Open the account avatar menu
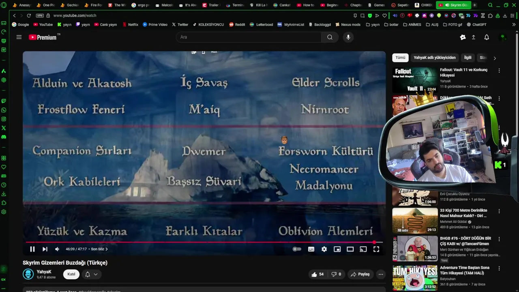This screenshot has height=292, width=519. click(x=503, y=37)
